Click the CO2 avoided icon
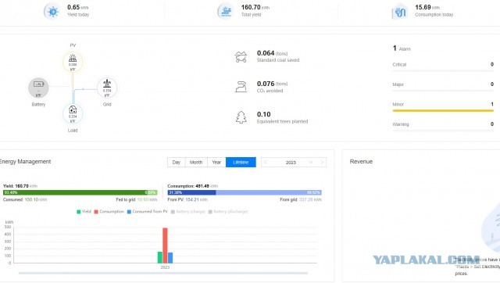The width and height of the screenshot is (500, 283). (x=241, y=87)
